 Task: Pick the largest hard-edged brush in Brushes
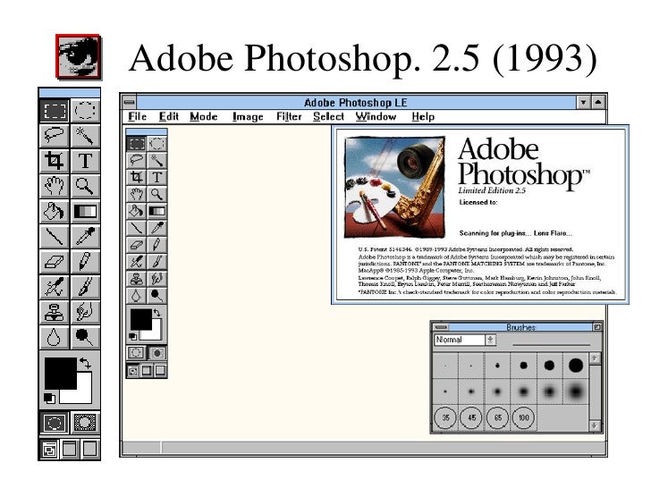(576, 366)
